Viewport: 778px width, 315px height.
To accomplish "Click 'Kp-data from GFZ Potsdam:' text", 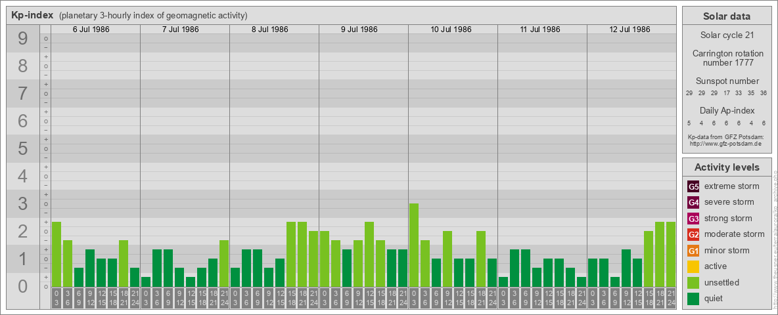I will 727,136.
